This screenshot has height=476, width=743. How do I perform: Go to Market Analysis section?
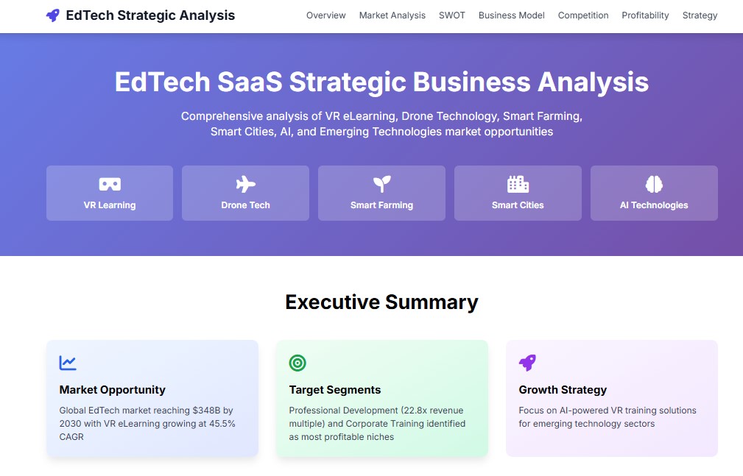[x=392, y=15]
